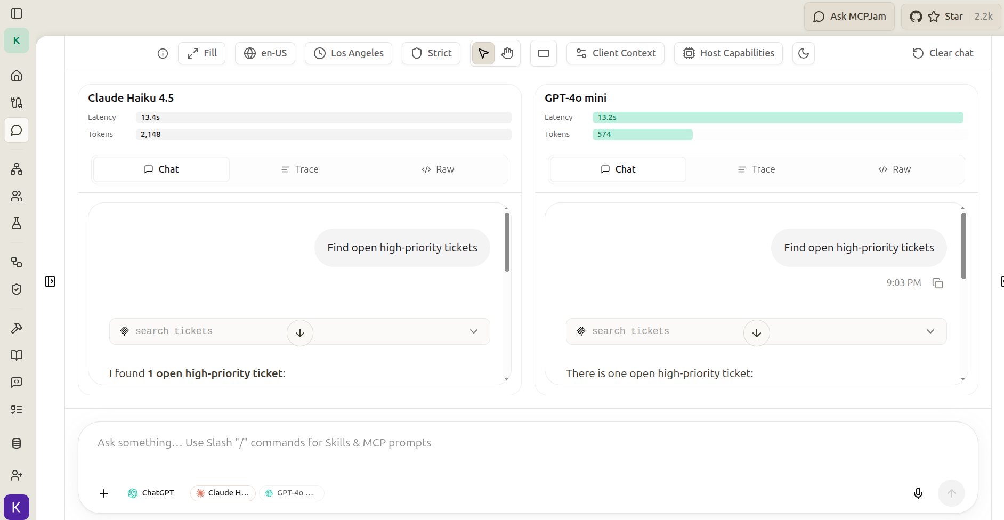The height and width of the screenshot is (520, 1004).
Task: Select the hand pan tool
Action: pyautogui.click(x=507, y=53)
